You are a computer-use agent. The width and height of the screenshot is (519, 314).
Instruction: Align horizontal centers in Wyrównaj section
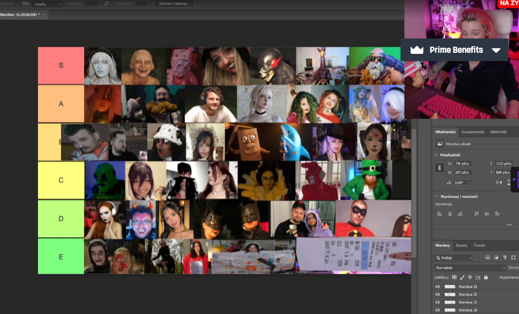click(x=449, y=214)
